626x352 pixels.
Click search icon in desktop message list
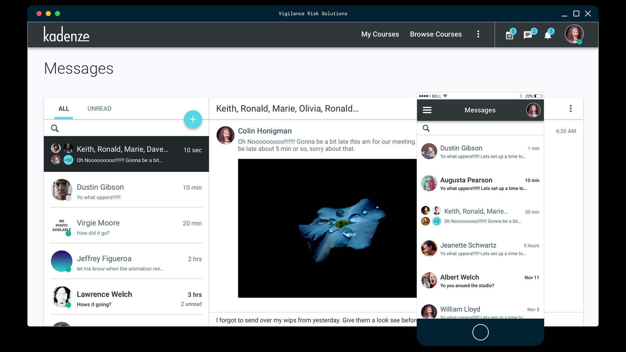click(x=55, y=128)
